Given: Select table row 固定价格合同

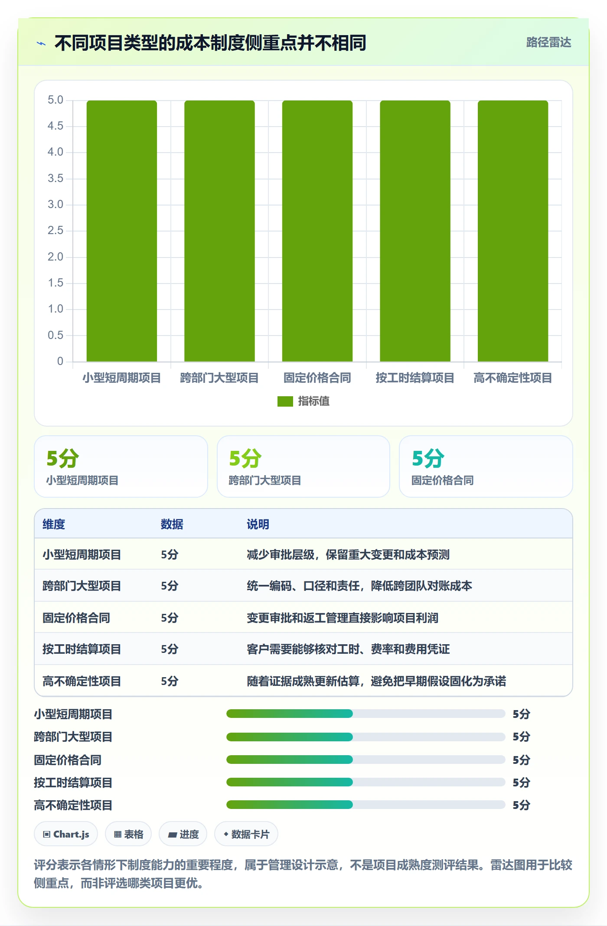Looking at the screenshot, I should coord(303,618).
